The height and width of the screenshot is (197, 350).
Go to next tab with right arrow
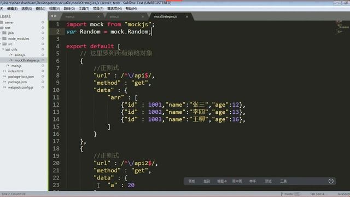coord(55,16)
